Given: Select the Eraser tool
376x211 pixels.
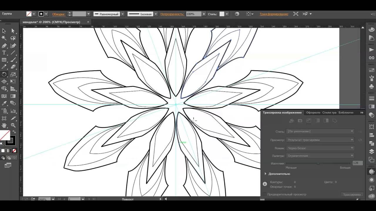Looking at the screenshot, I should click(13, 67).
